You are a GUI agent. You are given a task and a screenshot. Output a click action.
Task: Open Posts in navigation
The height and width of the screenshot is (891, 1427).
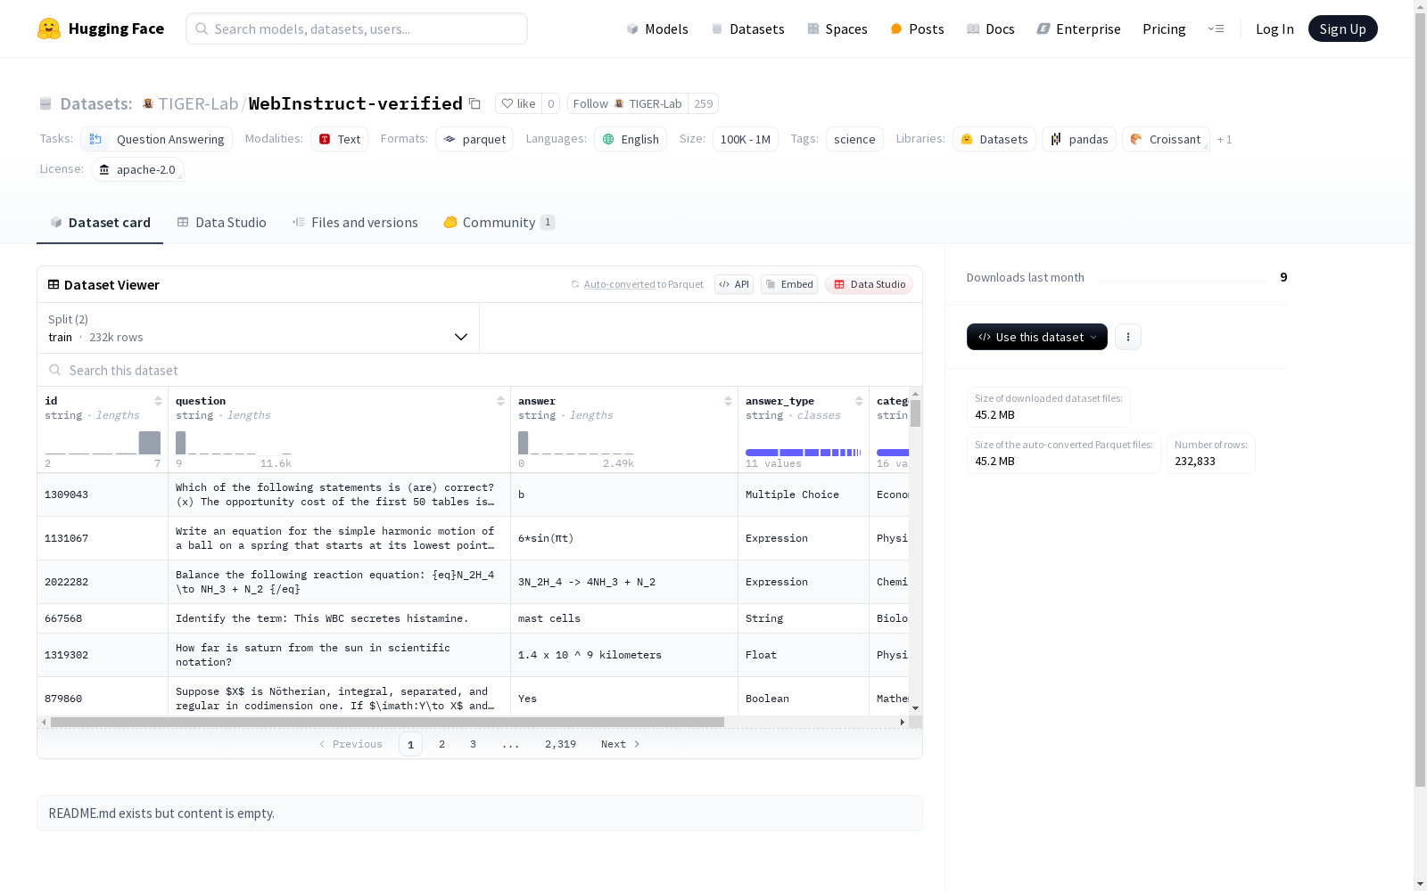(917, 29)
